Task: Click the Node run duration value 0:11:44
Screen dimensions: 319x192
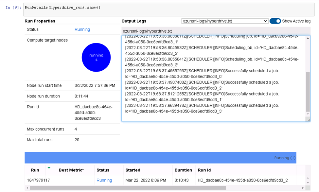Action: 81,96
